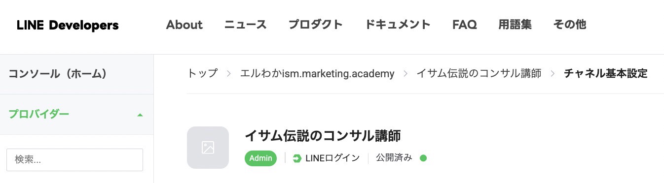This screenshot has height=183, width=664.
Task: Click the green Admin badge
Action: [260, 158]
